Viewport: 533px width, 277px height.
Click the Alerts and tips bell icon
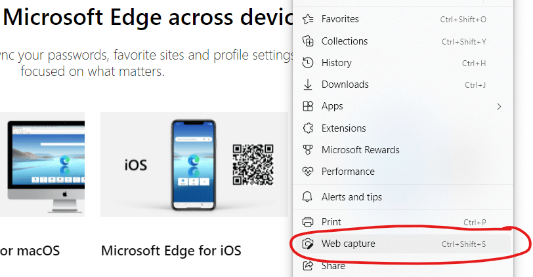[x=308, y=197]
